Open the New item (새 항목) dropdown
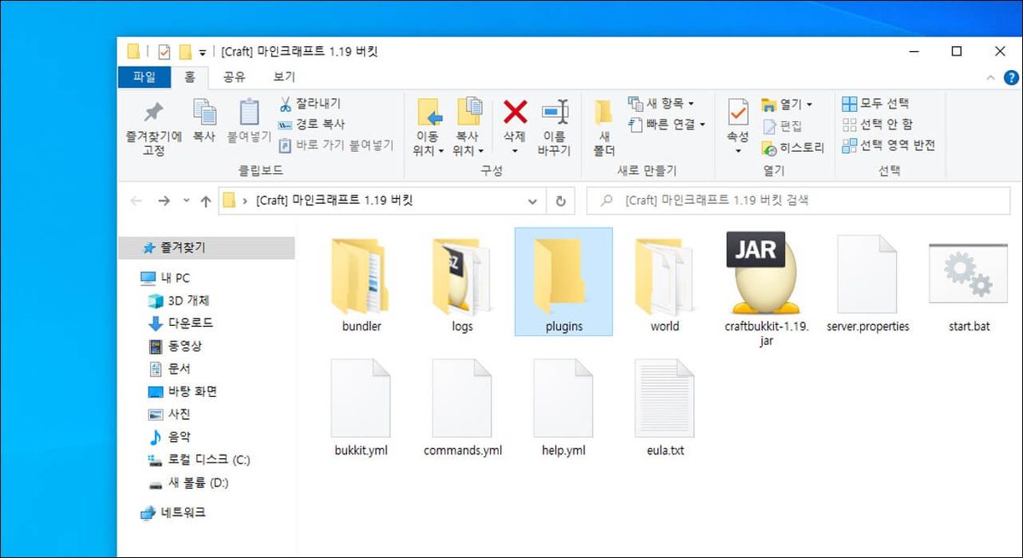The height and width of the screenshot is (558, 1023). pyautogui.click(x=661, y=103)
